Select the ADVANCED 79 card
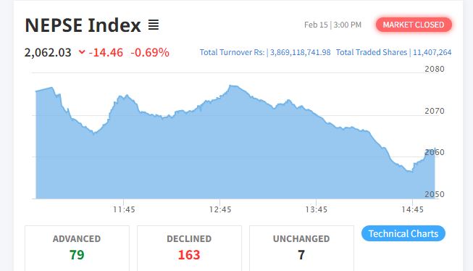This screenshot has height=271, width=473. [x=77, y=248]
